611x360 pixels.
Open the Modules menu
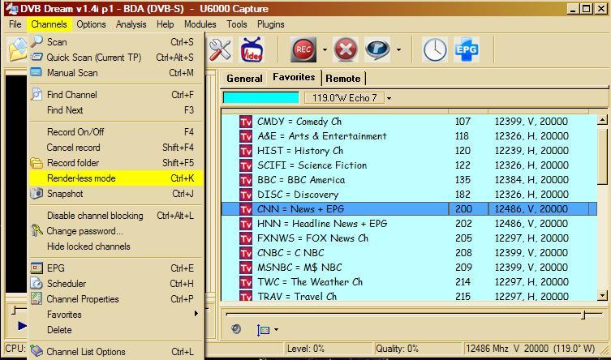pos(200,24)
